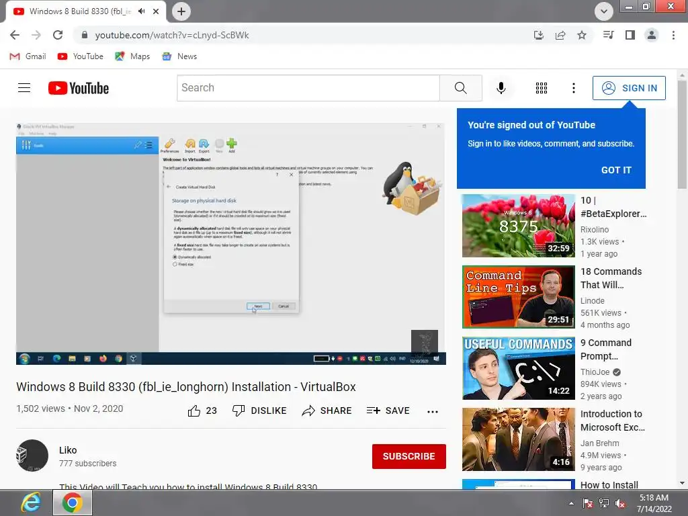
Task: Open Introduction to Microsoft Excel thumbnail
Action: (519, 439)
